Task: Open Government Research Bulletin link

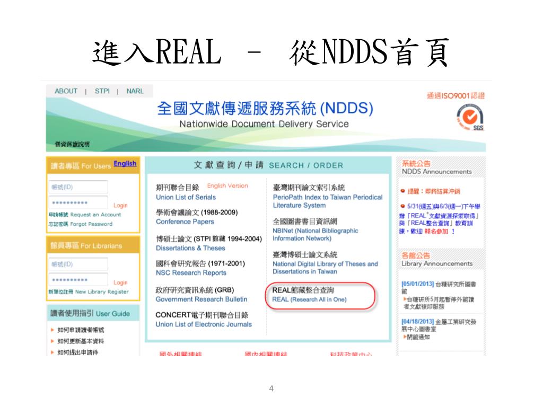Action: click(202, 299)
